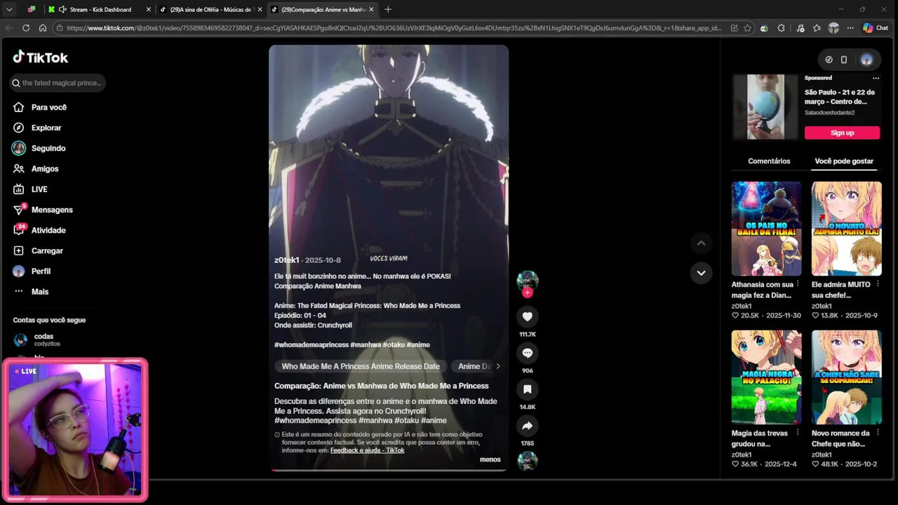Open browser settings and more menu

(x=850, y=28)
